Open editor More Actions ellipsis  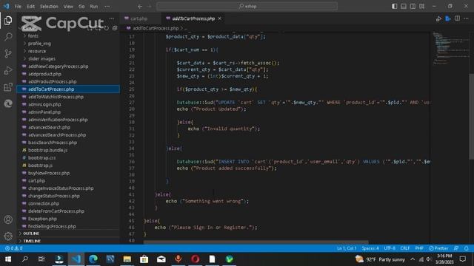click(x=466, y=18)
